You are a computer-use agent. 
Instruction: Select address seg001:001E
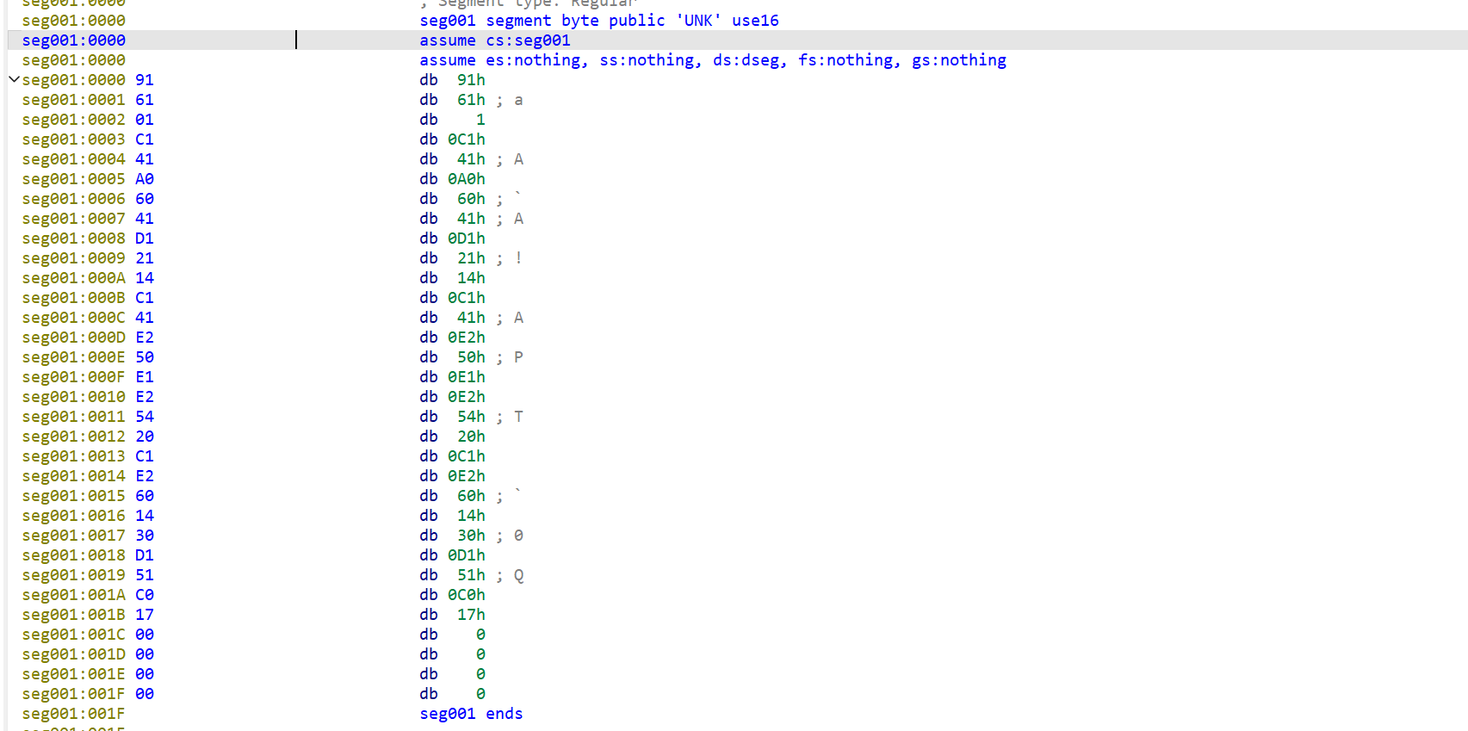[74, 674]
